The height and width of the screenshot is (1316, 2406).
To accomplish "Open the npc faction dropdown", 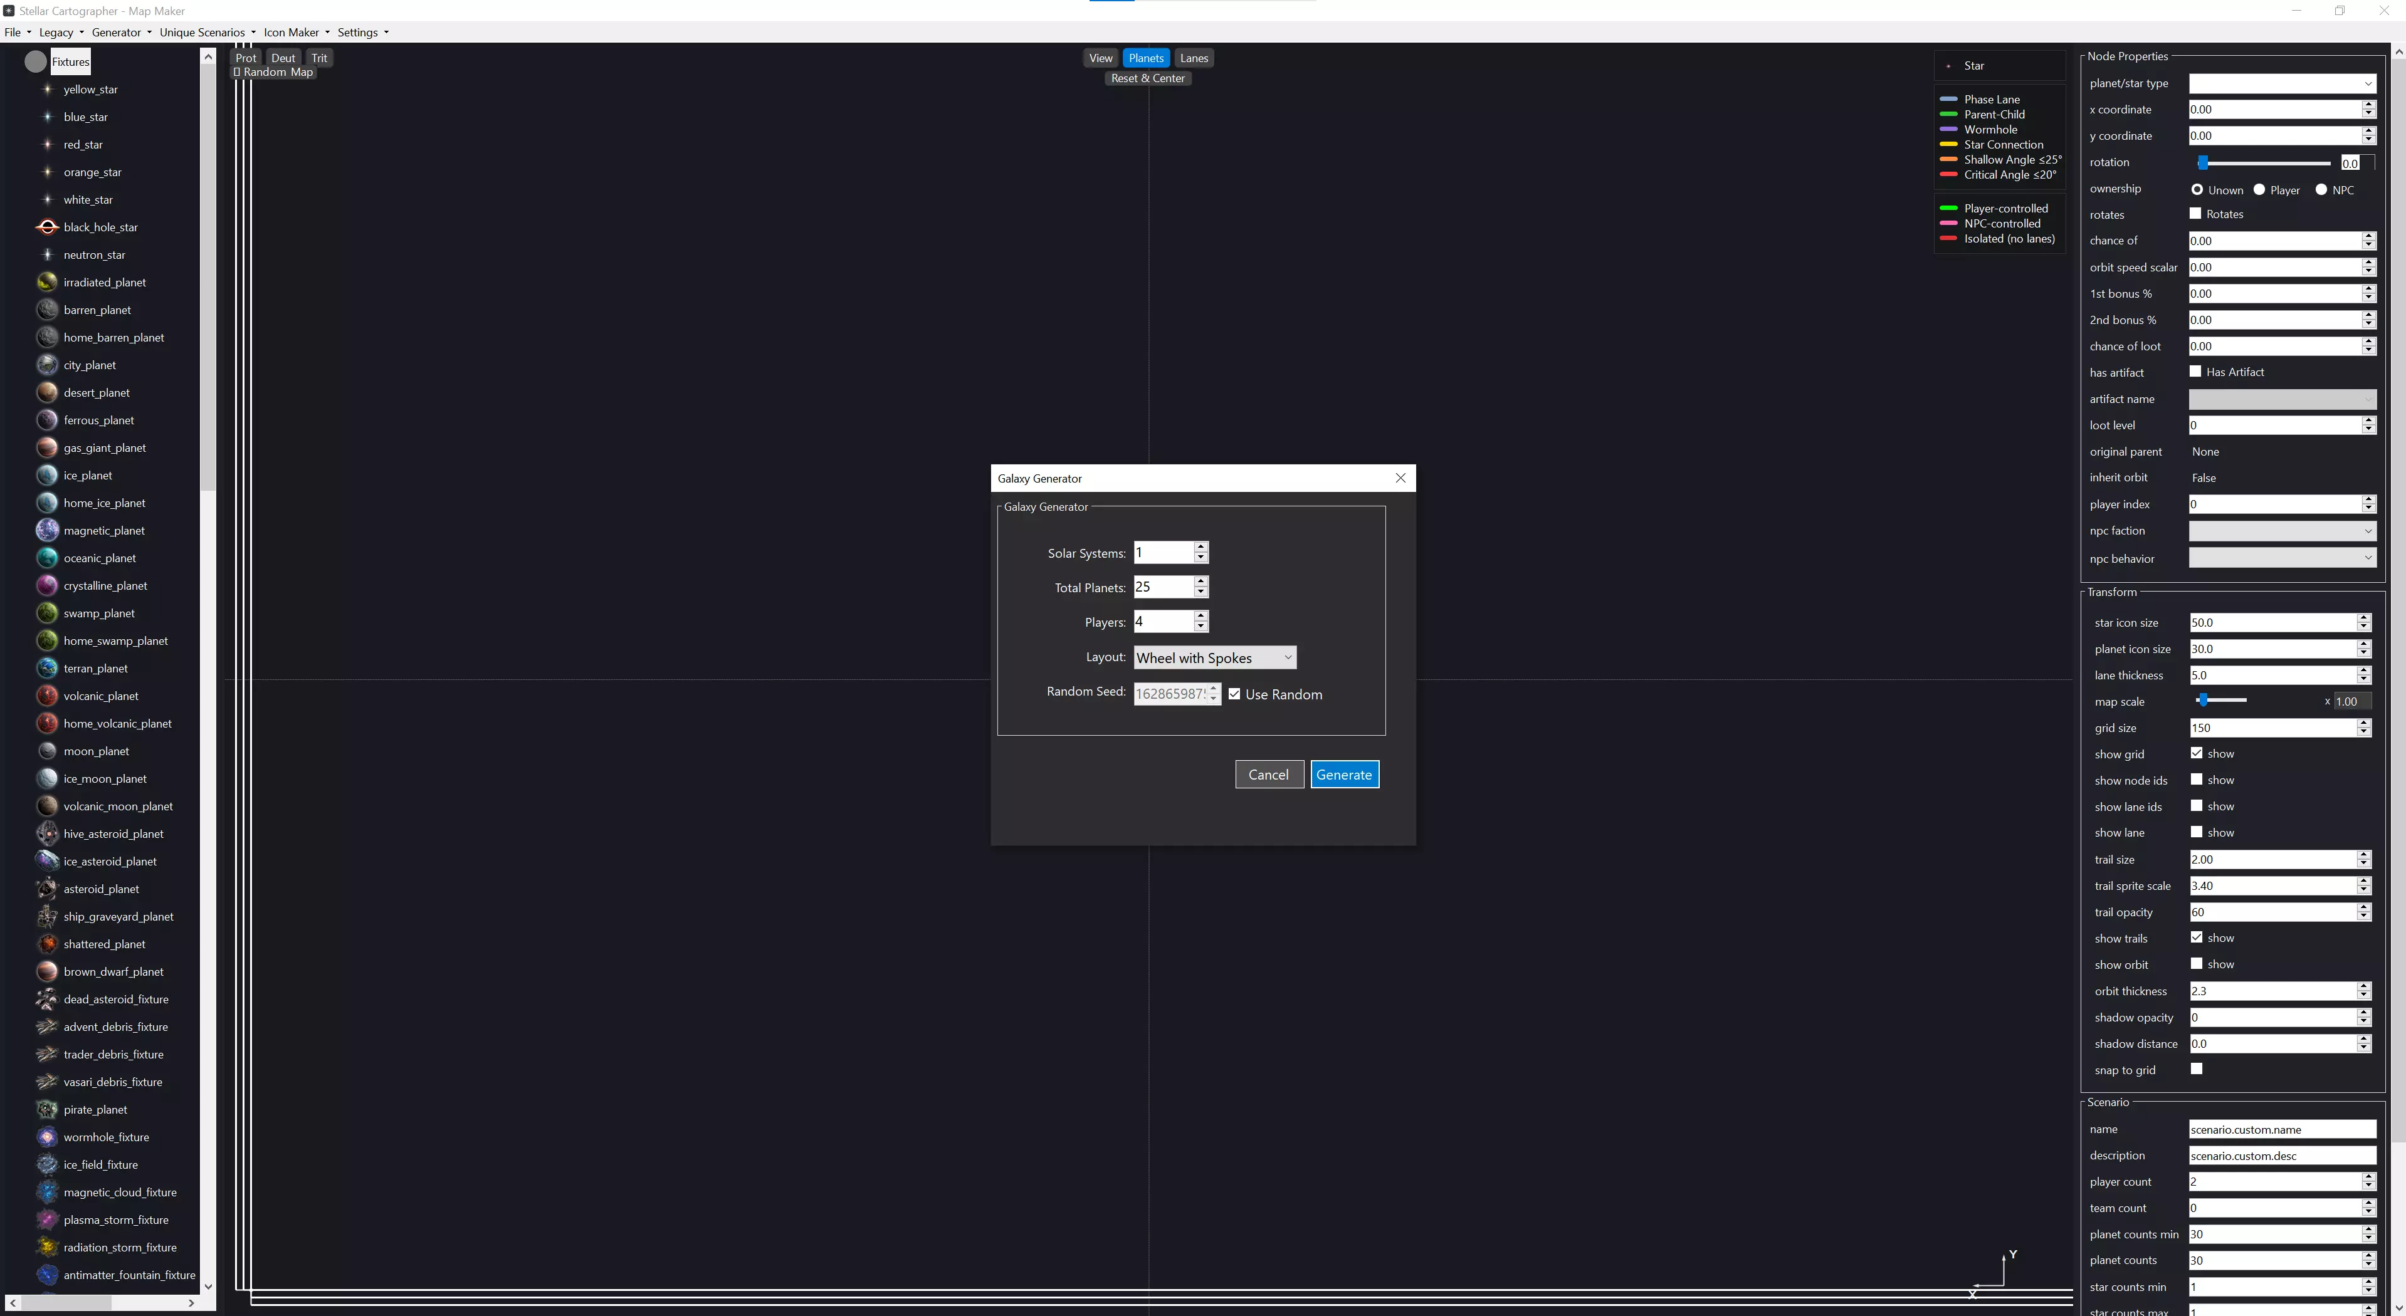I will pyautogui.click(x=2282, y=531).
